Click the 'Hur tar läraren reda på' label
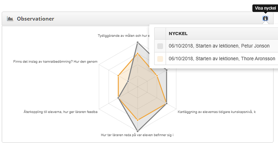 pos(137,135)
